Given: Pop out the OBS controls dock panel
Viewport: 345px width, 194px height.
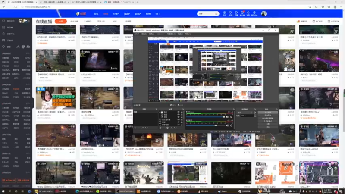Looking at the screenshot, I should tap(277, 109).
